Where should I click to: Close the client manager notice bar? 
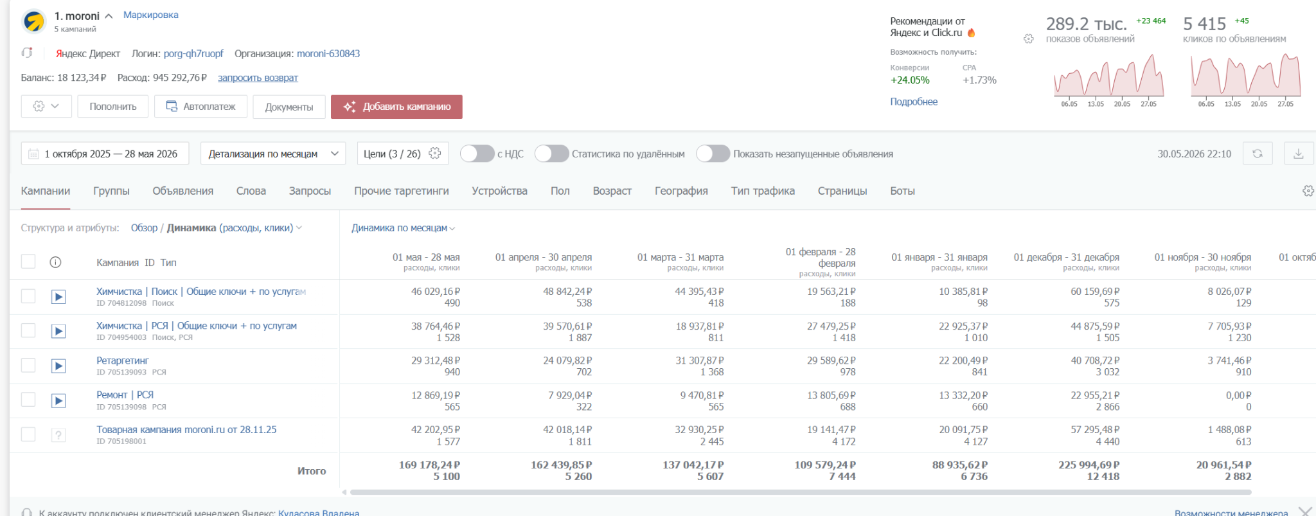tap(1305, 512)
